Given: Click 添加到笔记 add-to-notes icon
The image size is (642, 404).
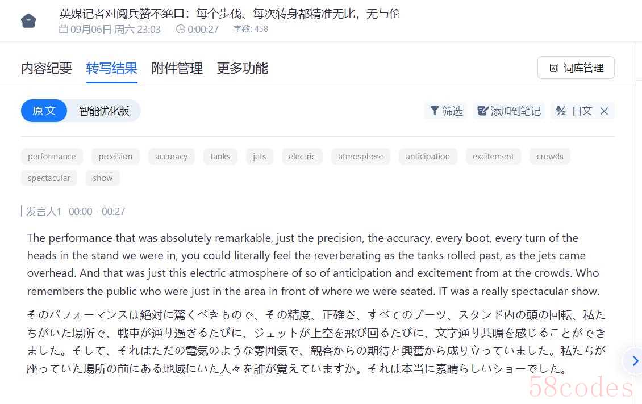Looking at the screenshot, I should coord(483,111).
